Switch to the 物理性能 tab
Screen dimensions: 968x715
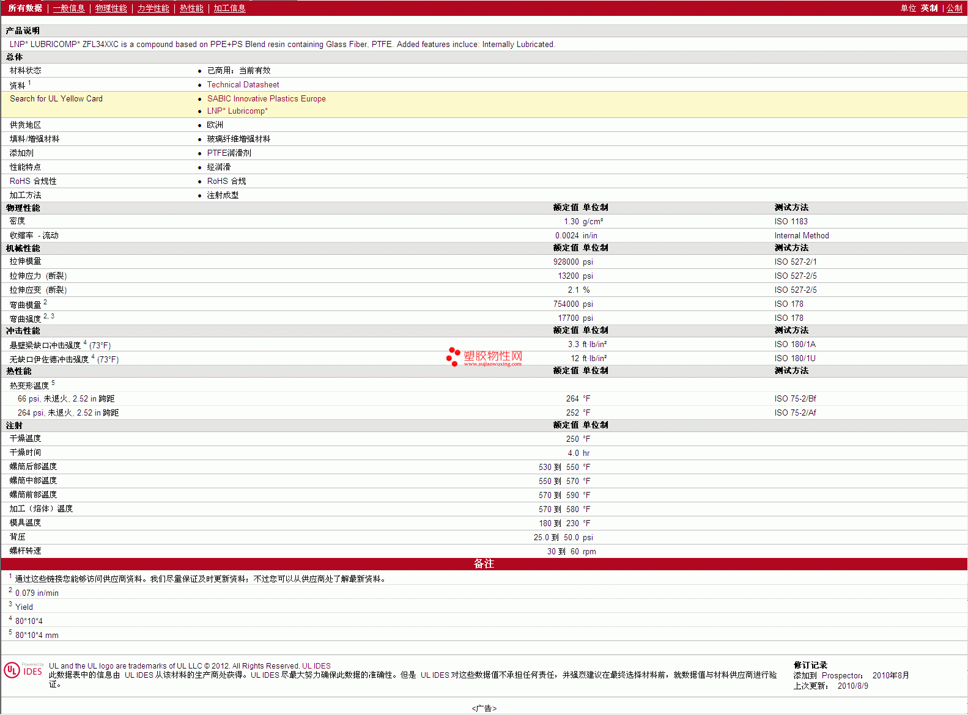coord(111,8)
